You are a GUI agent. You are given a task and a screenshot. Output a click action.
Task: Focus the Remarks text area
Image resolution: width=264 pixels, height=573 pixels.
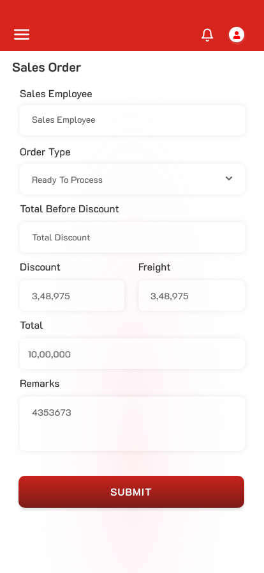(x=133, y=424)
